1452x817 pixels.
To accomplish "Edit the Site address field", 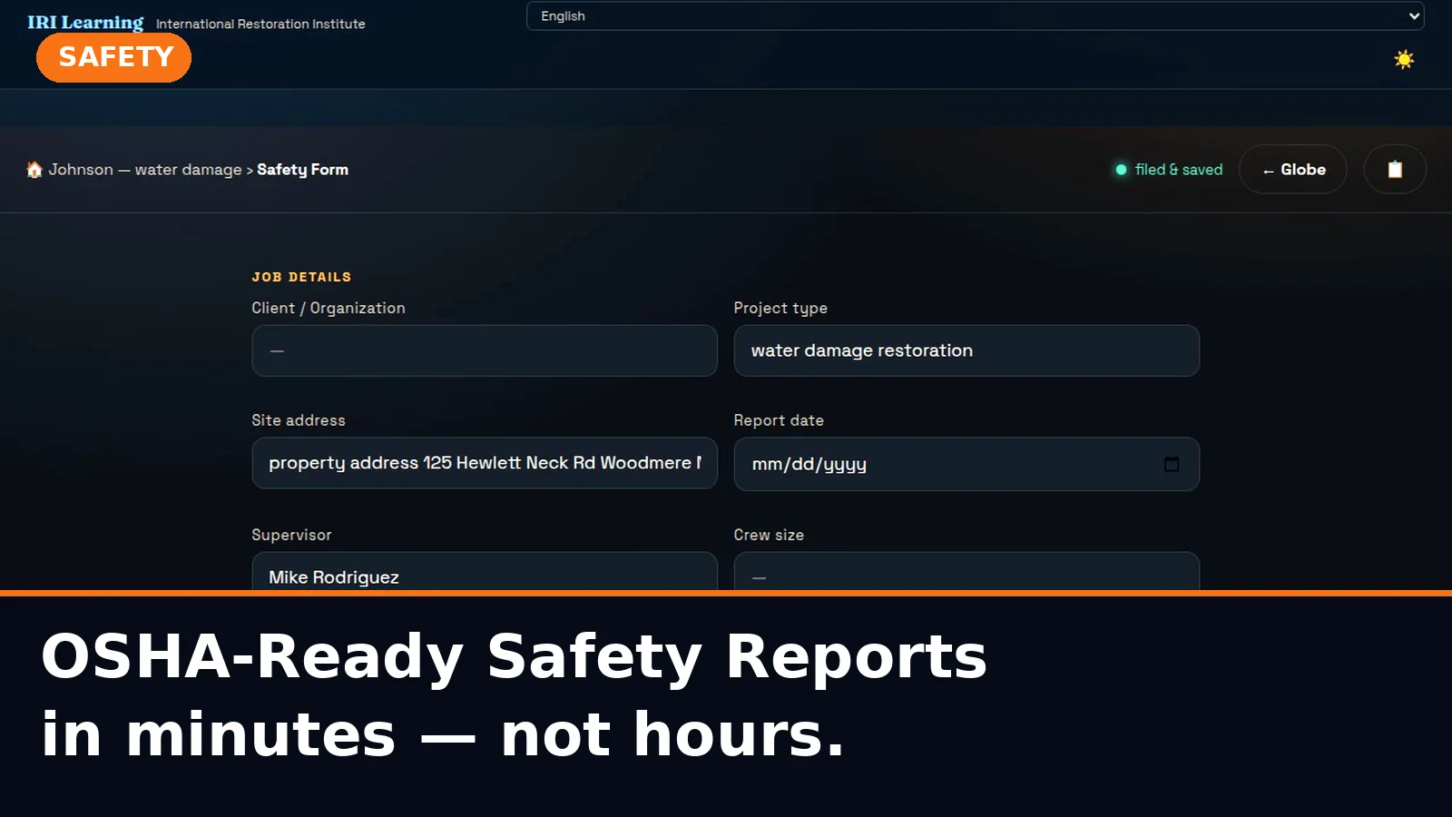I will tap(485, 463).
